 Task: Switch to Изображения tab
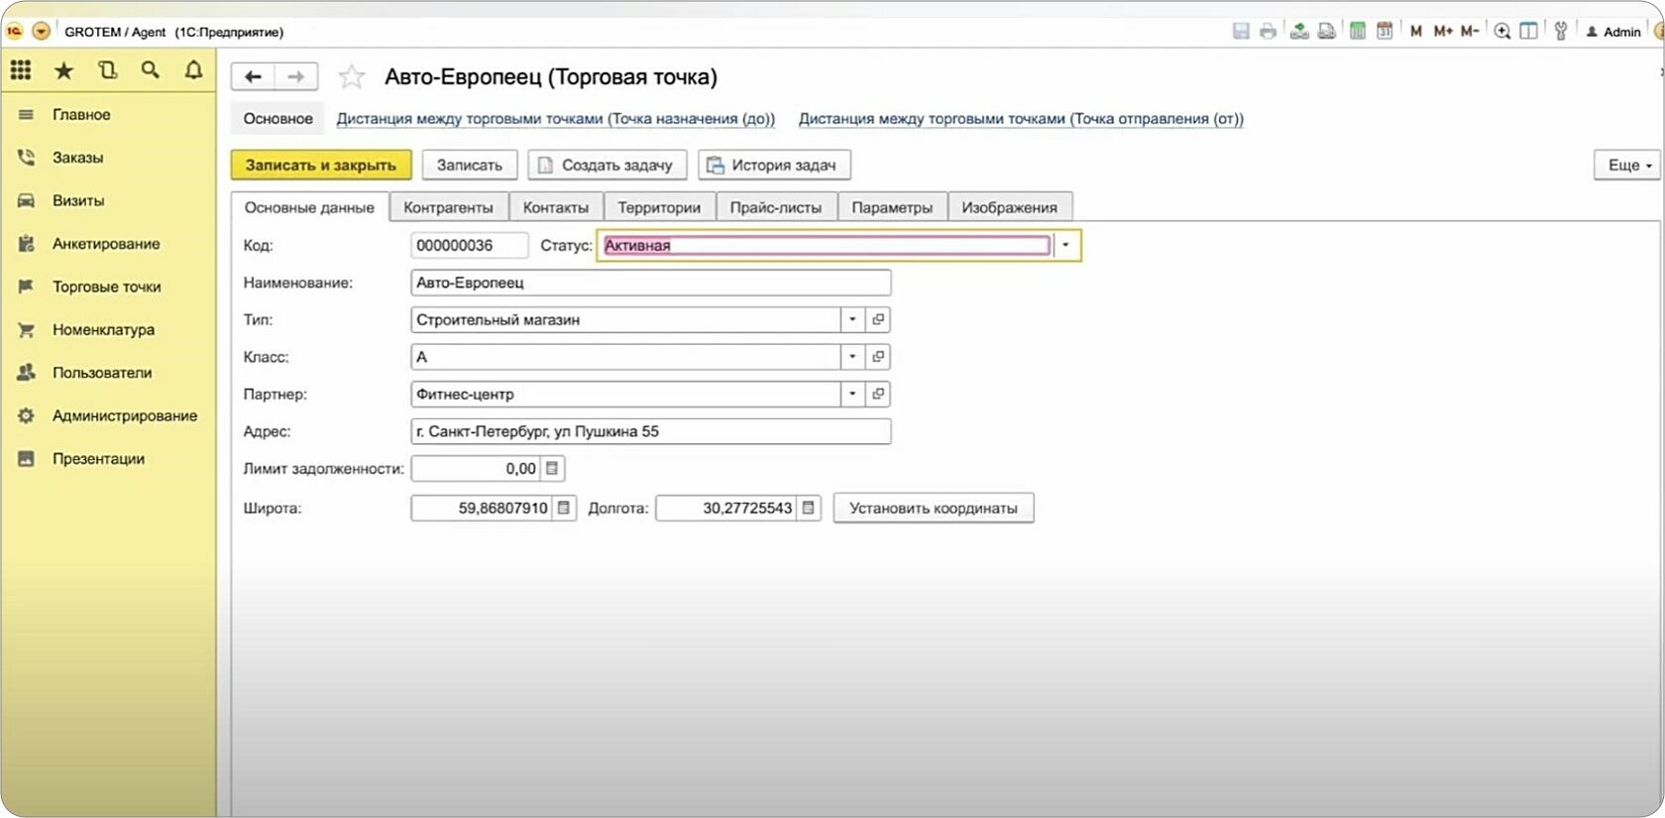(1009, 207)
